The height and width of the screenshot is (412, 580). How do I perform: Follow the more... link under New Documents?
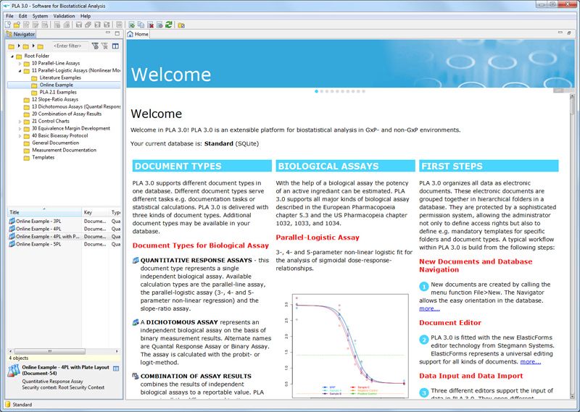429,308
